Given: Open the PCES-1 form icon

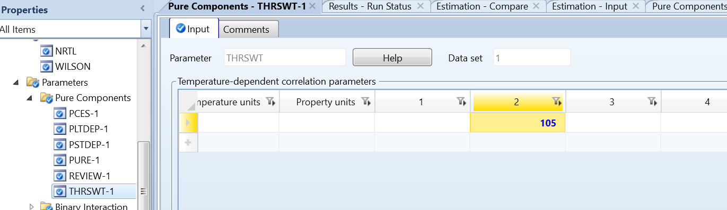Looking at the screenshot, I should tap(60, 114).
